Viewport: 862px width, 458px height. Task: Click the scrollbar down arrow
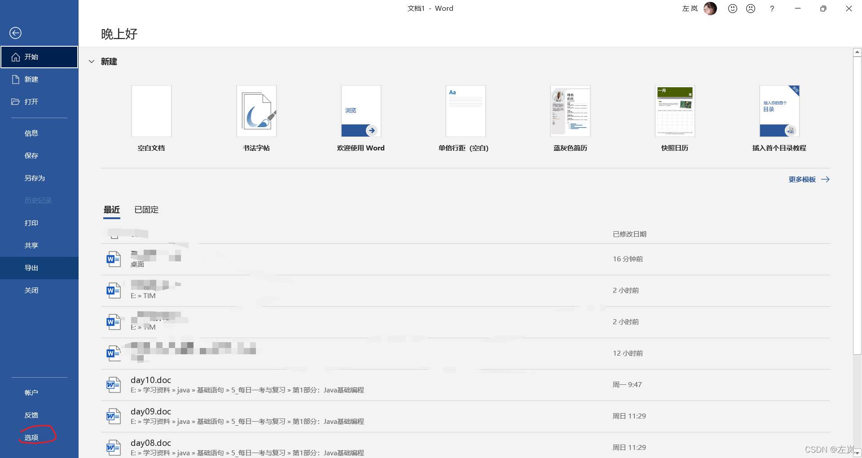tap(857, 454)
